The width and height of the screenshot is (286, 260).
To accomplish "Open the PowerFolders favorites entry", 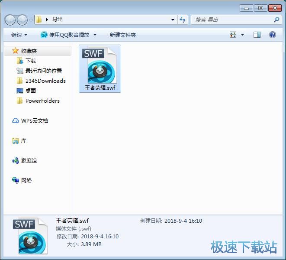I will coord(42,101).
